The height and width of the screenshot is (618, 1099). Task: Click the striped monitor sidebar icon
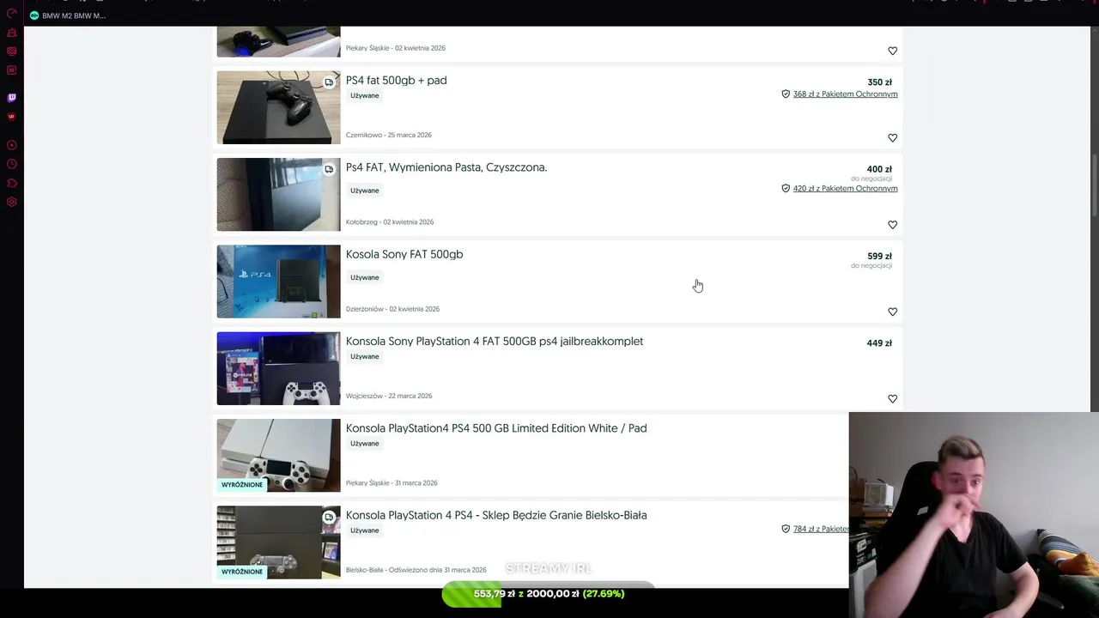click(x=12, y=51)
